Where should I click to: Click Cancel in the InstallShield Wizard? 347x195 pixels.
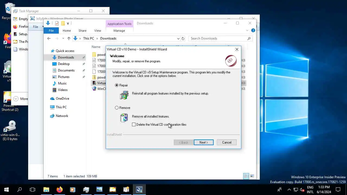[227, 142]
